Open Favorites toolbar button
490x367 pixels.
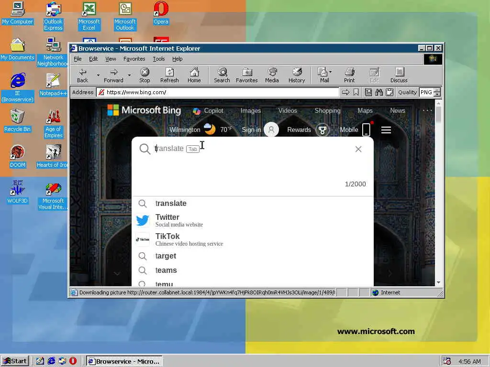[x=246, y=75]
